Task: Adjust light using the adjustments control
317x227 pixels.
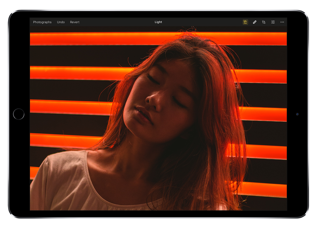Action: [x=273, y=22]
